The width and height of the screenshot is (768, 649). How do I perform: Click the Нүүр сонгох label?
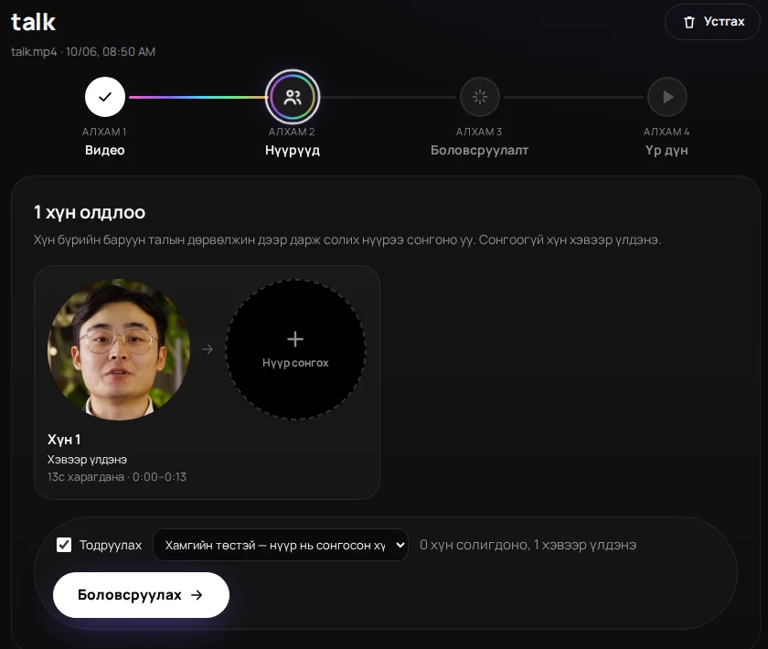295,363
